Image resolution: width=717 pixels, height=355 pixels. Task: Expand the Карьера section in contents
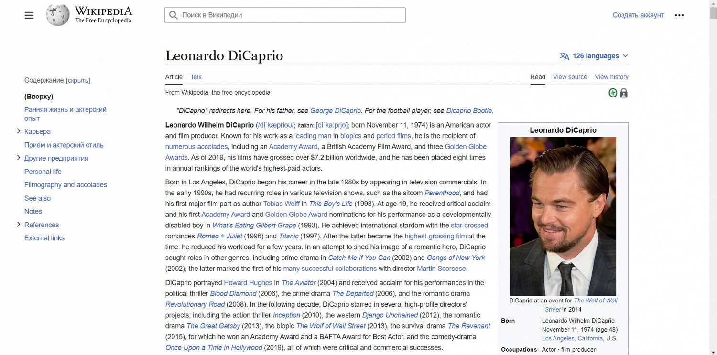point(19,131)
